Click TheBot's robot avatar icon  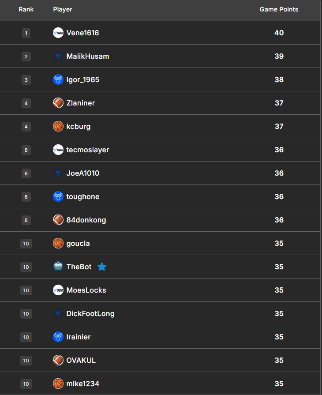point(58,267)
